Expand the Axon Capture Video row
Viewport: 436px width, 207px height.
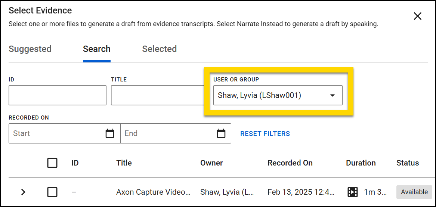(x=23, y=192)
